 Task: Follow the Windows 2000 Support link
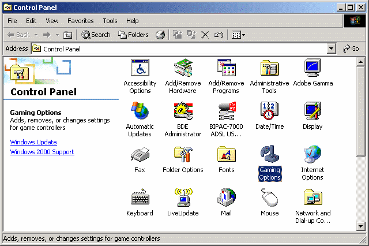[x=42, y=152]
